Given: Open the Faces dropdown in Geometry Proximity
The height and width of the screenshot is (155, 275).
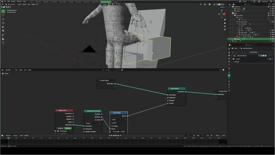Looking at the screenshot, I should pyautogui.click(x=92, y=123).
